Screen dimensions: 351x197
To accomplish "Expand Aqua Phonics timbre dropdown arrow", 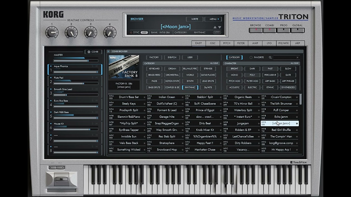I will pyautogui.click(x=51, y=66).
